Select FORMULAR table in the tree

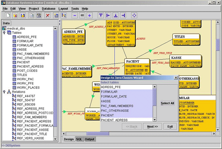pos(25,41)
